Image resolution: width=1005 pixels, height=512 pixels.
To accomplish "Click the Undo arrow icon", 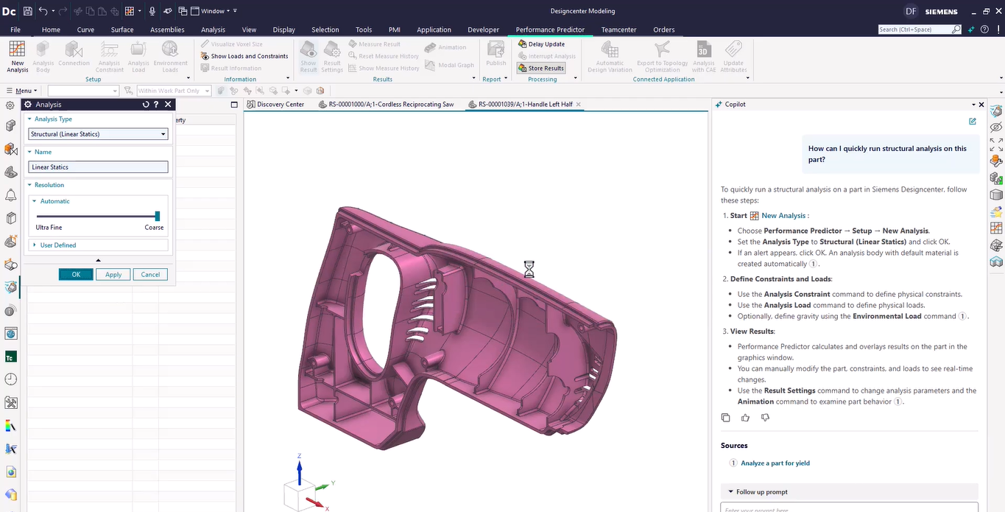I will (43, 11).
